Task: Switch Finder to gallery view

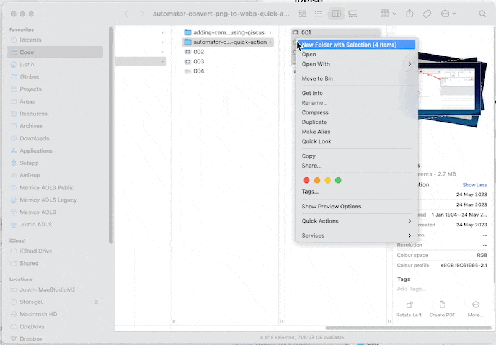Action: pyautogui.click(x=353, y=14)
